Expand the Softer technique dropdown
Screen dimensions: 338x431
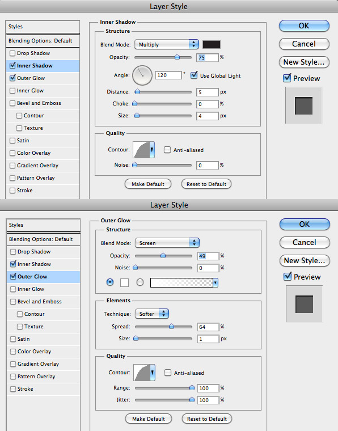pyautogui.click(x=151, y=314)
